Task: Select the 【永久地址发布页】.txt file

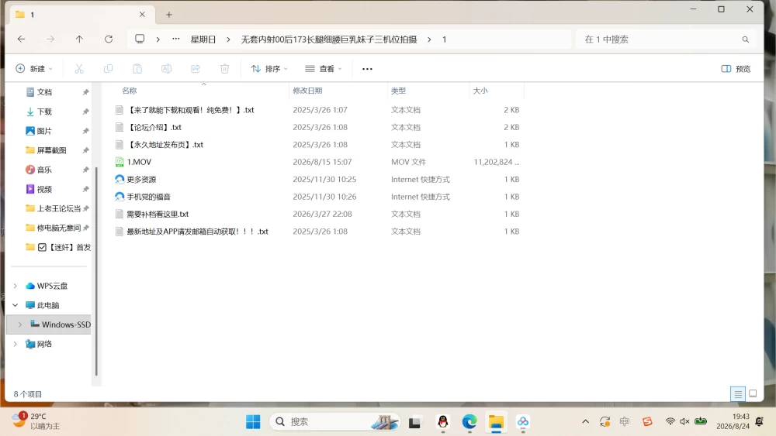Action: (x=165, y=145)
